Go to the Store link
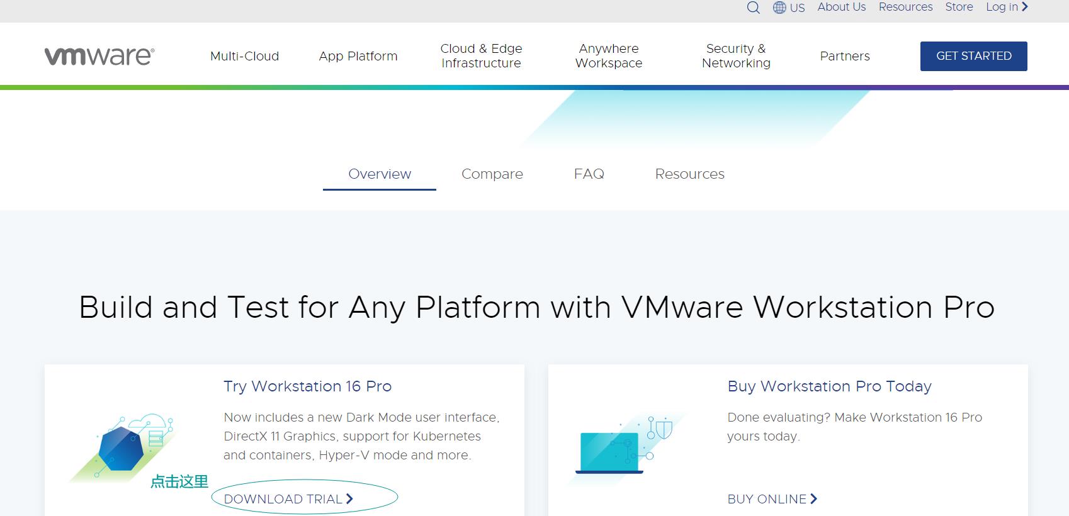The image size is (1069, 516). click(x=959, y=7)
